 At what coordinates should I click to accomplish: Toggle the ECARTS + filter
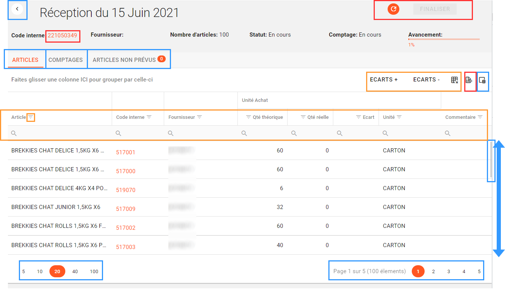pos(383,80)
